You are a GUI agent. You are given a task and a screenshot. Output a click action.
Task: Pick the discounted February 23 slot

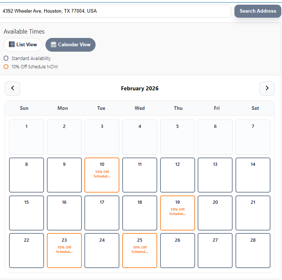[64, 250]
